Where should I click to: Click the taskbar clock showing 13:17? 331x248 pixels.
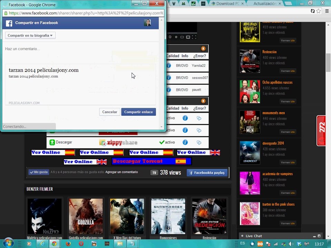[319, 244]
